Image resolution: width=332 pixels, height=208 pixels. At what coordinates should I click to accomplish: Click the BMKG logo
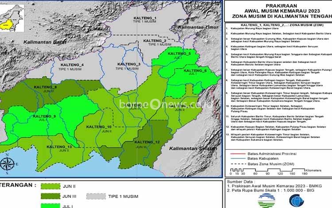coord(266,200)
